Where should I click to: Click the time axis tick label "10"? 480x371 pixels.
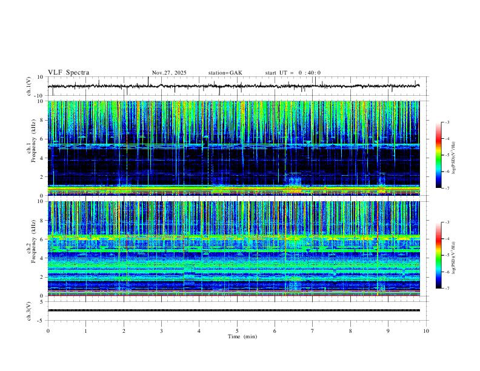(426, 331)
